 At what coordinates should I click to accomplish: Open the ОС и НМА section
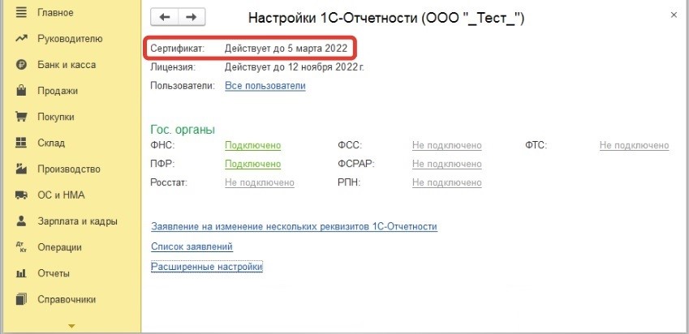[61, 195]
